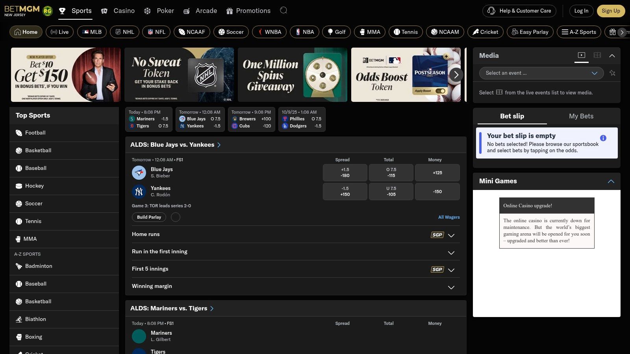This screenshot has width=630, height=354.
Task: Select the Yankees +150 spread odds
Action: 345,192
